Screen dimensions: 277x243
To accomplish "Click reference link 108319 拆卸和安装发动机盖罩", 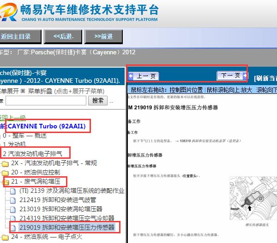I will pyautogui.click(x=210, y=141).
